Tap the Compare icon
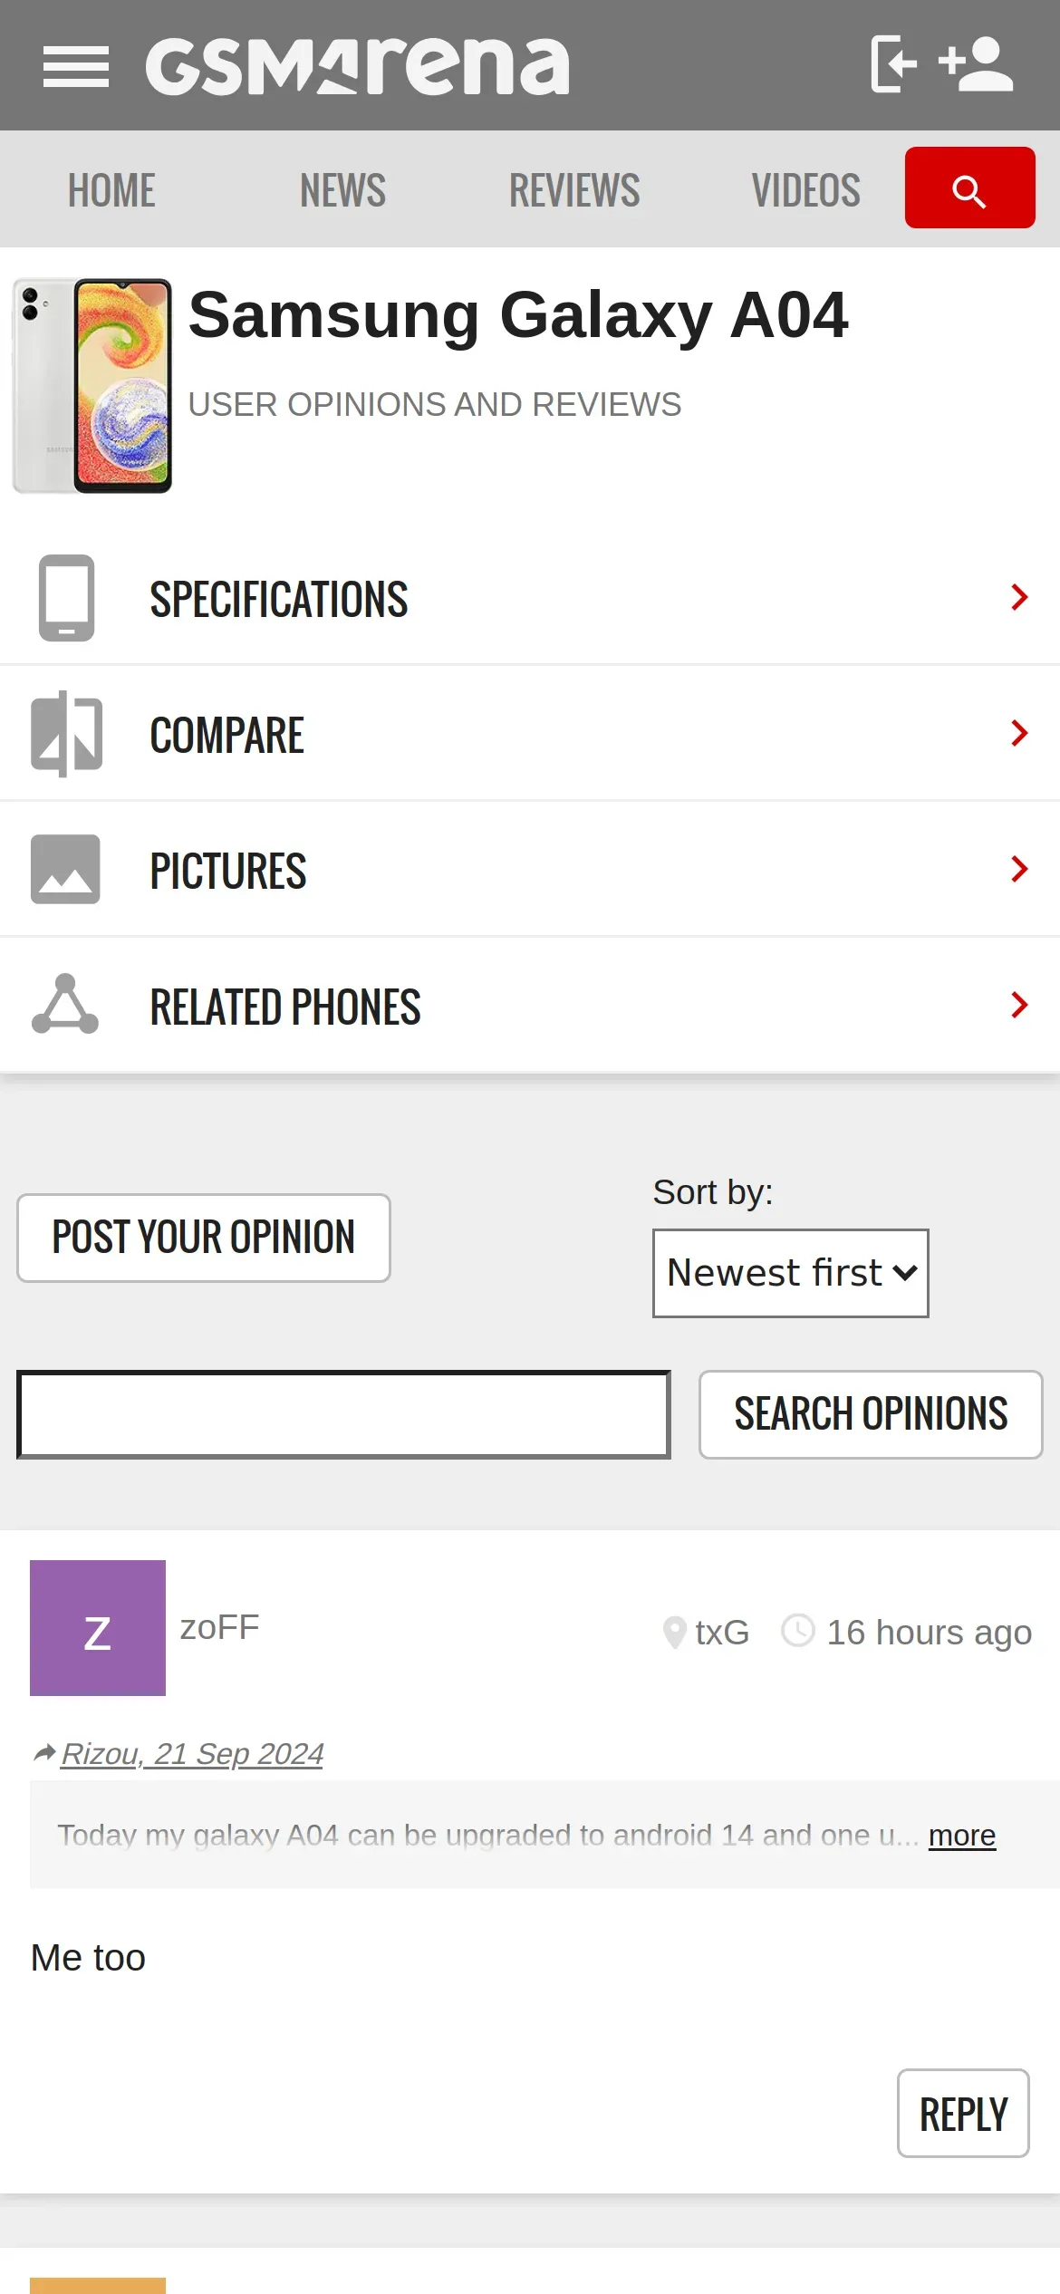The height and width of the screenshot is (2294, 1060). pyautogui.click(x=66, y=734)
